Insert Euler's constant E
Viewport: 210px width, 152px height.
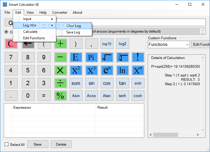(76, 57)
